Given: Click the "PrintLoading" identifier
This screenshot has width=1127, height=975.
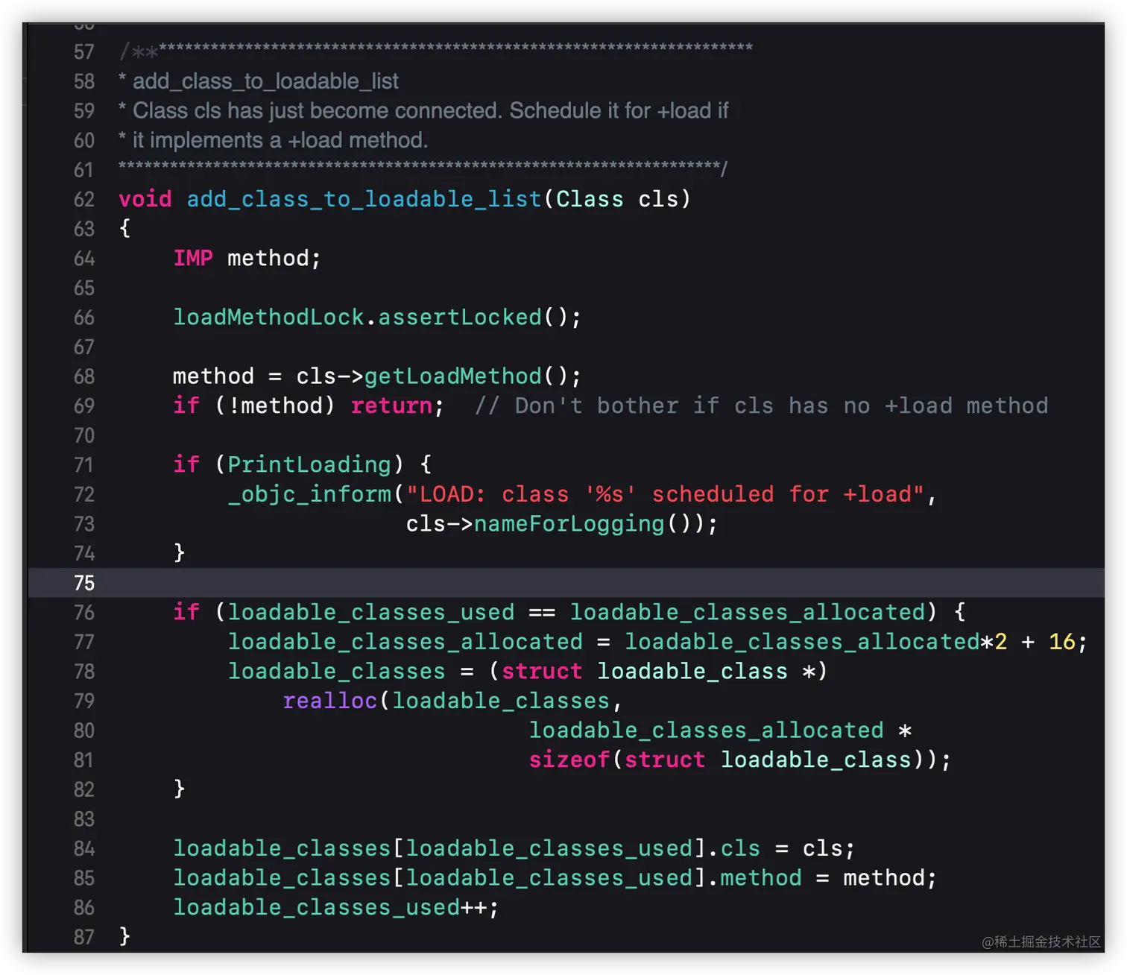Looking at the screenshot, I should click(x=309, y=464).
